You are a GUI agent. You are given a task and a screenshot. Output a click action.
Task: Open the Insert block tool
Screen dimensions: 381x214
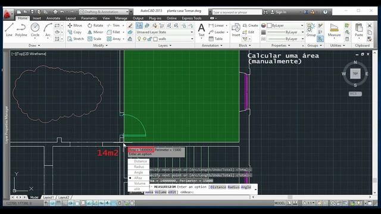click(x=236, y=30)
